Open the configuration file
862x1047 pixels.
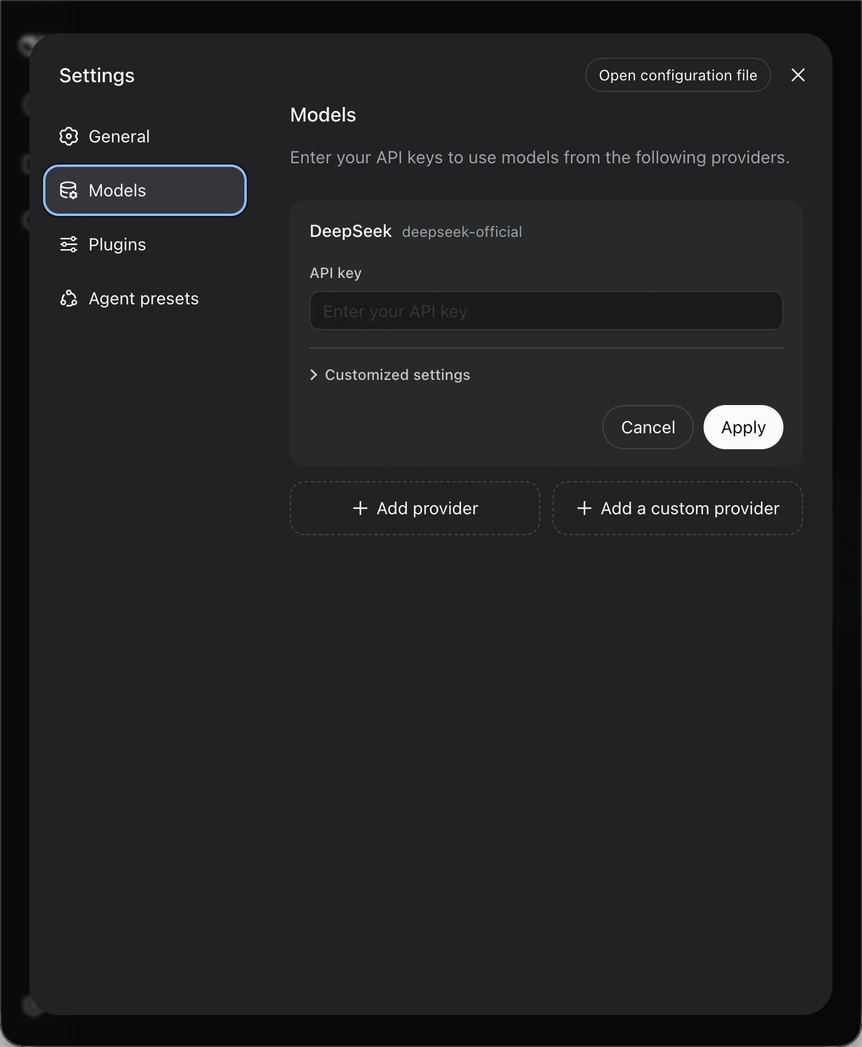point(678,75)
